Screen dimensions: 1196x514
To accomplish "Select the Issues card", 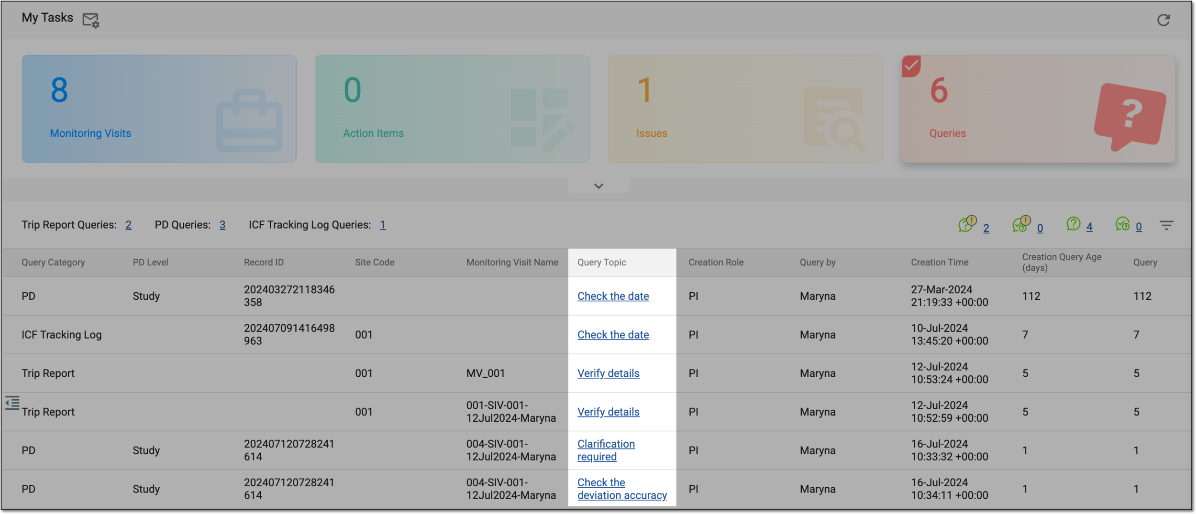I will click(x=745, y=109).
